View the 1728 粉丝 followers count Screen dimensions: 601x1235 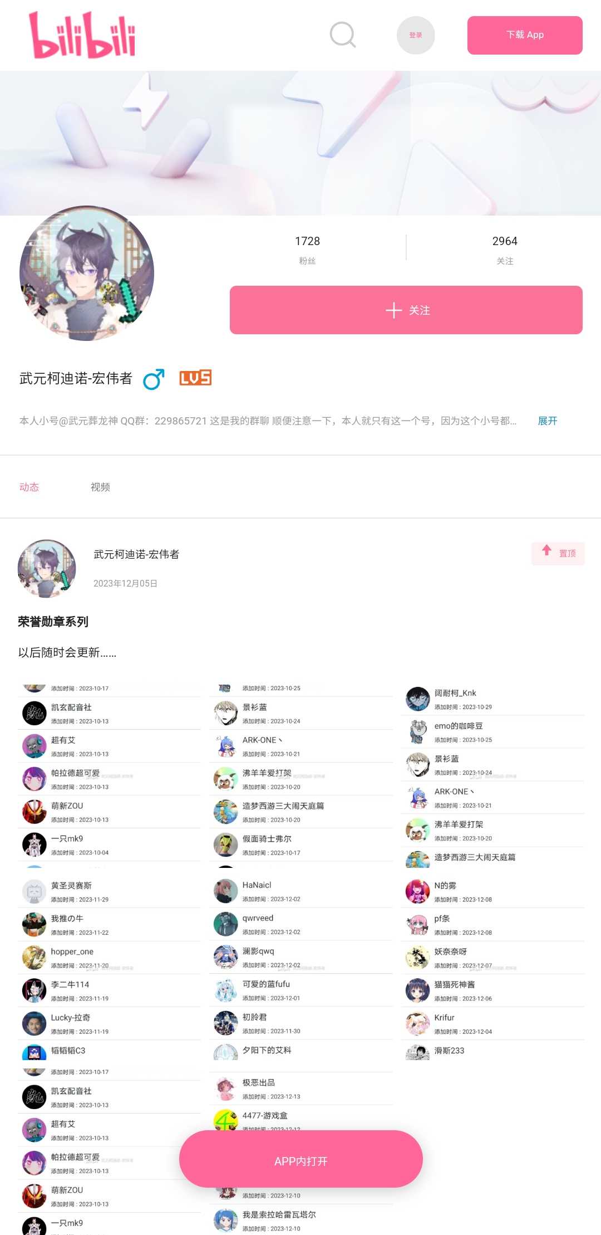tap(307, 249)
